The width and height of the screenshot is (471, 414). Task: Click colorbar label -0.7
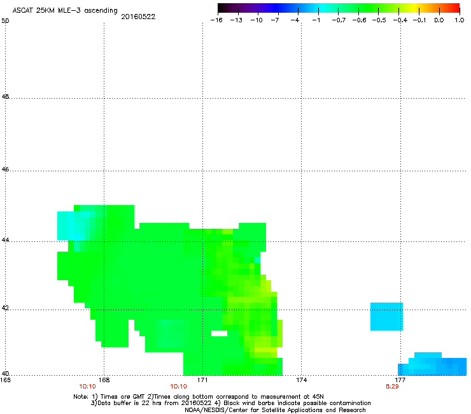tap(339, 20)
